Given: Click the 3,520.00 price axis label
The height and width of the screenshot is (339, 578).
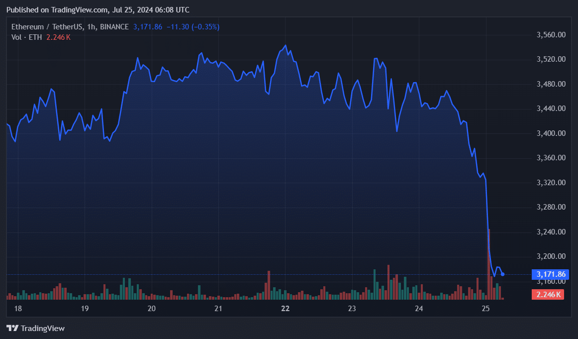Looking at the screenshot, I should (x=551, y=59).
